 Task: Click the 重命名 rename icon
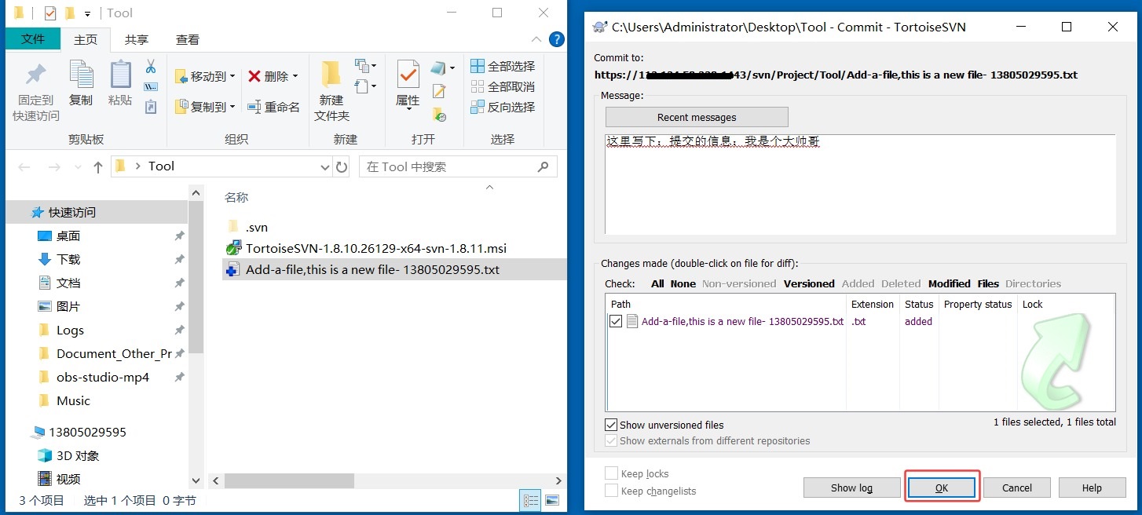pyautogui.click(x=254, y=107)
